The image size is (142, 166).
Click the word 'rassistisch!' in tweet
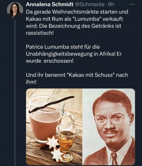coord(40,33)
